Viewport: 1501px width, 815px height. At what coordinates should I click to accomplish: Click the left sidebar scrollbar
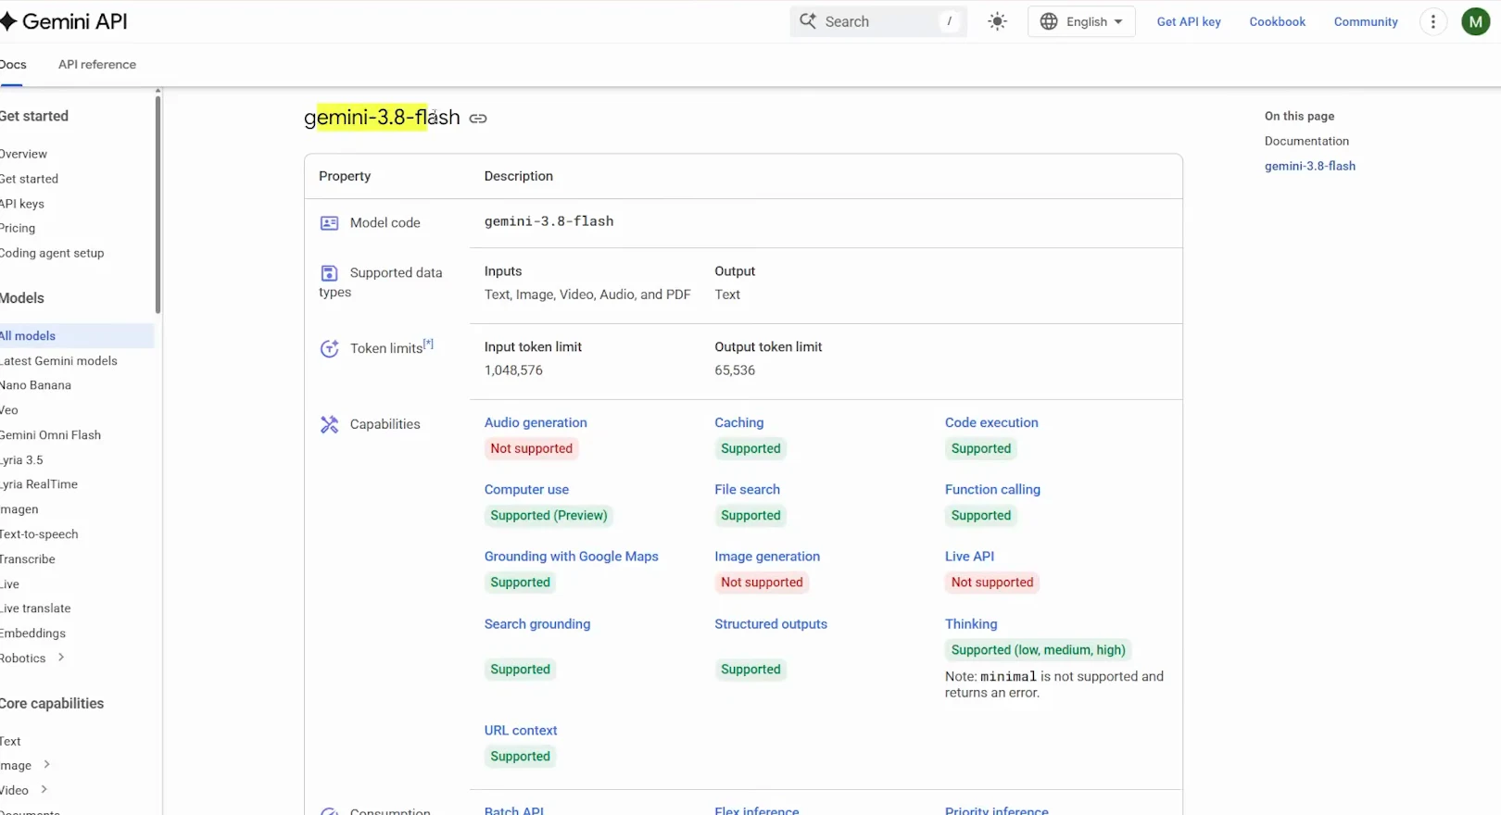point(158,204)
